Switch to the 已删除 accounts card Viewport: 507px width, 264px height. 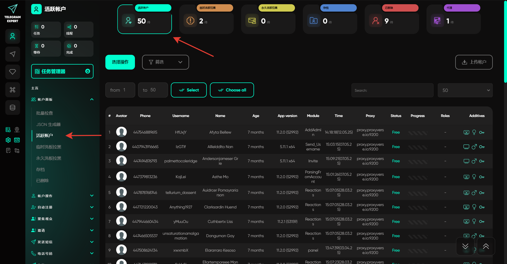pos(392,19)
